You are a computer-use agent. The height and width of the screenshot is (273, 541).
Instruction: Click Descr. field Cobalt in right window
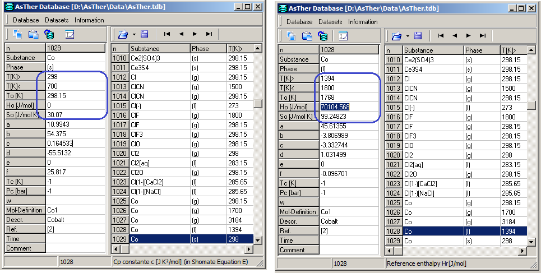[349, 221]
